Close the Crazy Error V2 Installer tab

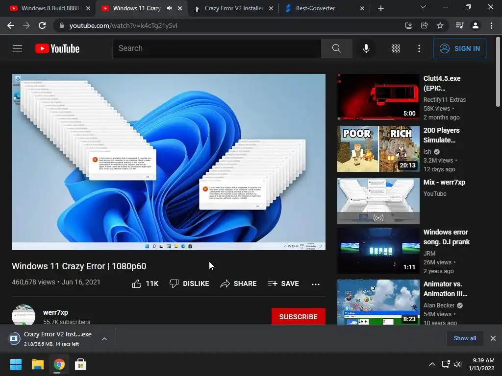coord(271,8)
